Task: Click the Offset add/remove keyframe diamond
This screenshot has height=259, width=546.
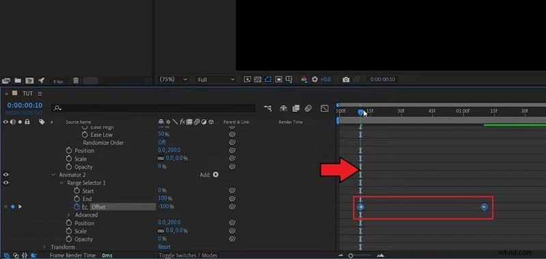Action: coord(12,207)
